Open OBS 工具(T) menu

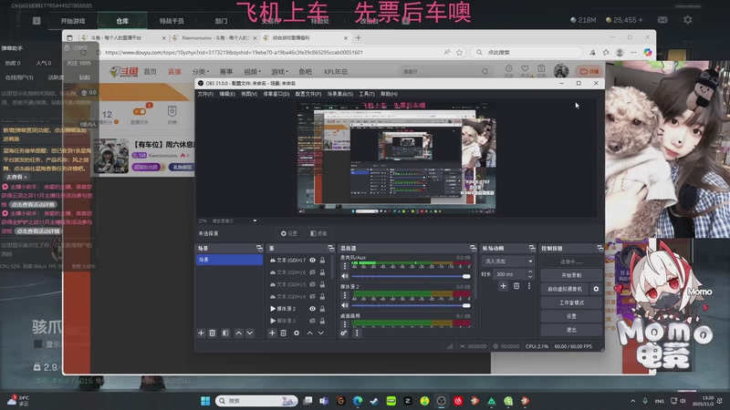point(367,94)
